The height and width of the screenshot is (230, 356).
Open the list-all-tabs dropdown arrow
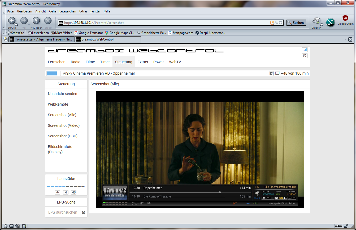point(345,39)
